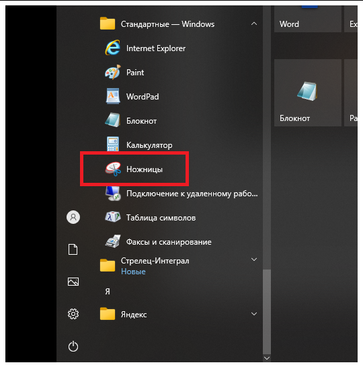
Task: Click the Word pinned tile
Action: 307,19
